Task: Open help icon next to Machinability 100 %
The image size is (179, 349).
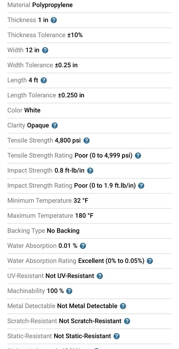Action: (x=69, y=291)
